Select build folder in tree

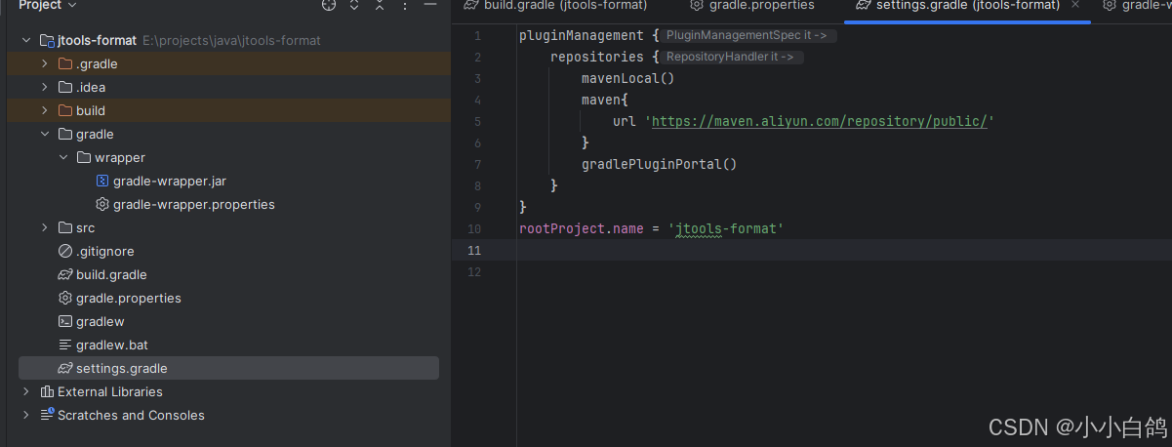(91, 111)
